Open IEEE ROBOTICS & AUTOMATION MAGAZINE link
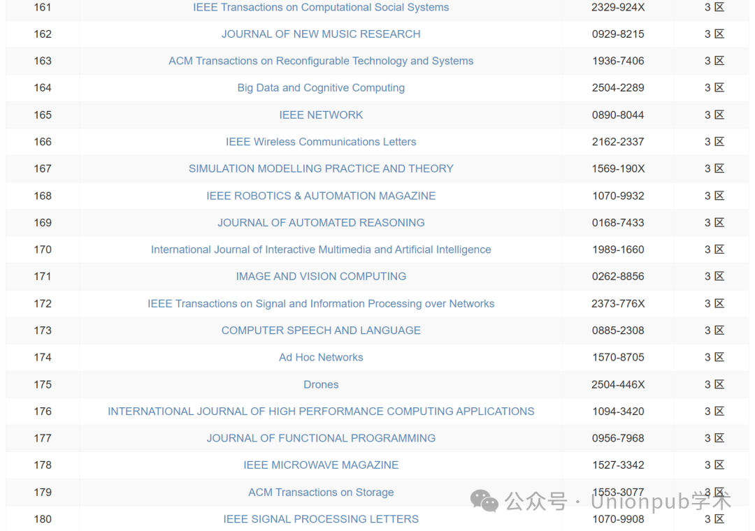This screenshot has height=531, width=755. tap(321, 196)
